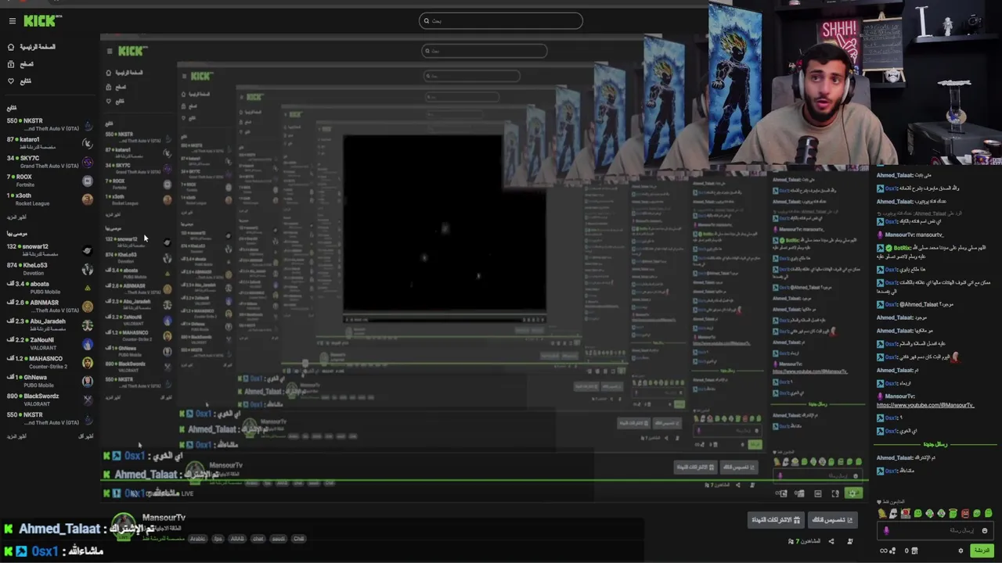Go to the Home page (الصفحة الرئيسية)
1002x563 pixels.
pyautogui.click(x=31, y=47)
